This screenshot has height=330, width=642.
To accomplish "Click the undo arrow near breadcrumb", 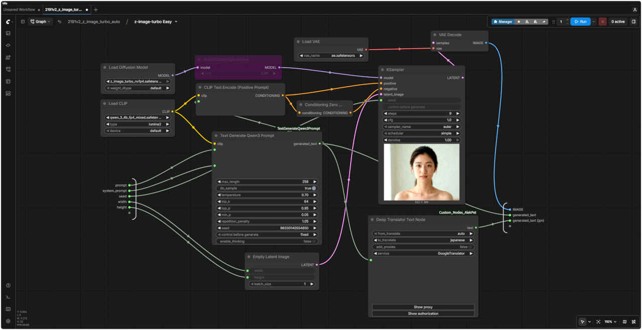I will coord(60,22).
